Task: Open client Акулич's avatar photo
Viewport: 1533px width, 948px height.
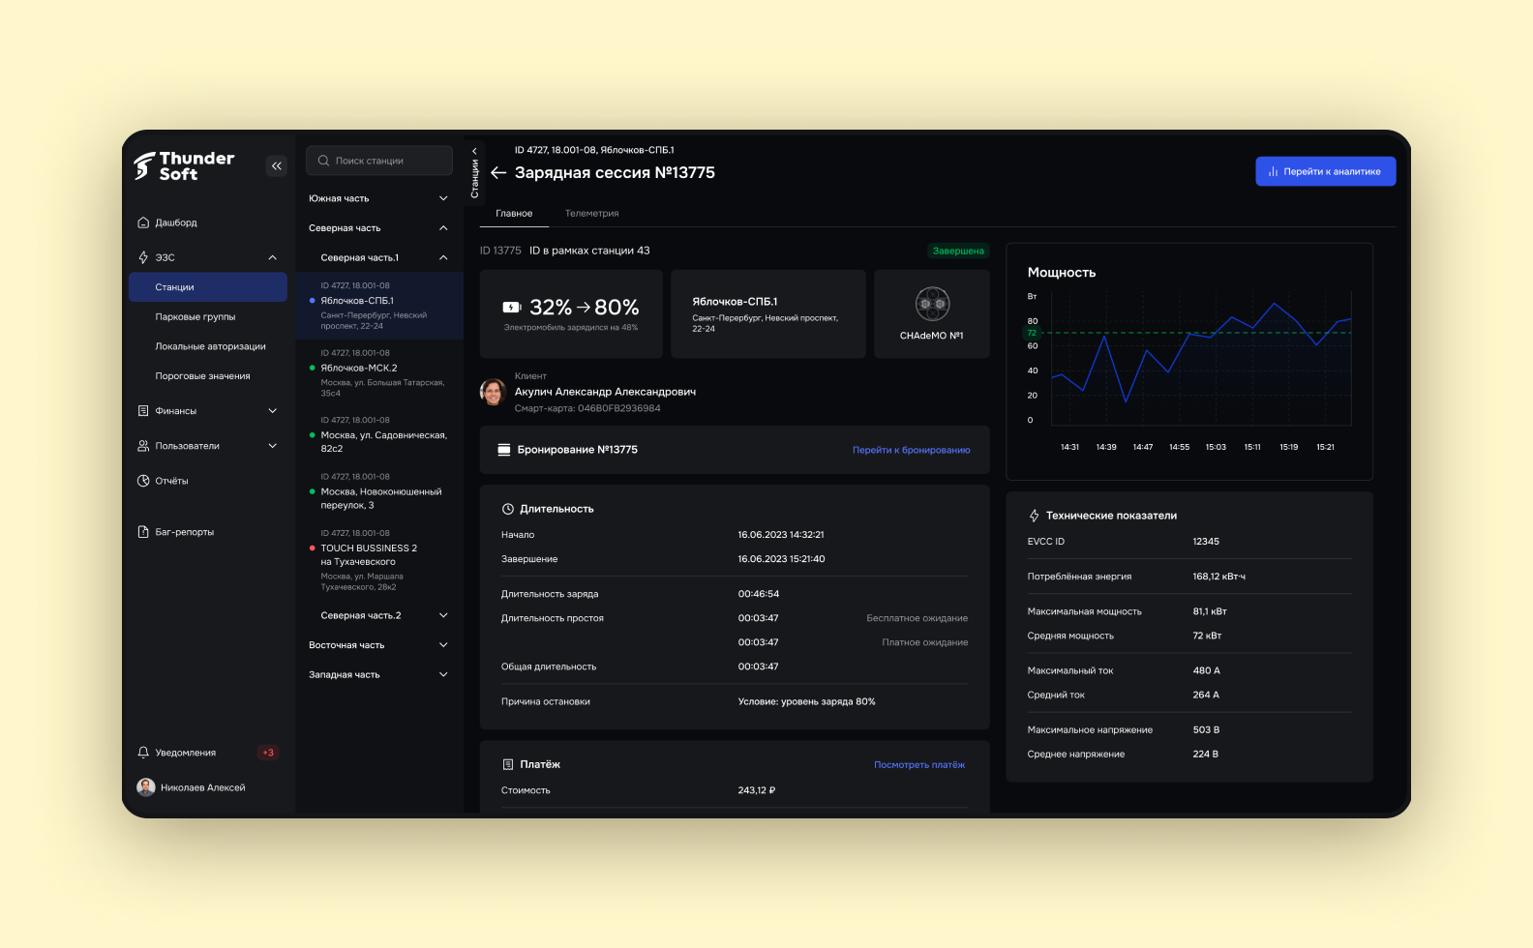Action: tap(494, 392)
